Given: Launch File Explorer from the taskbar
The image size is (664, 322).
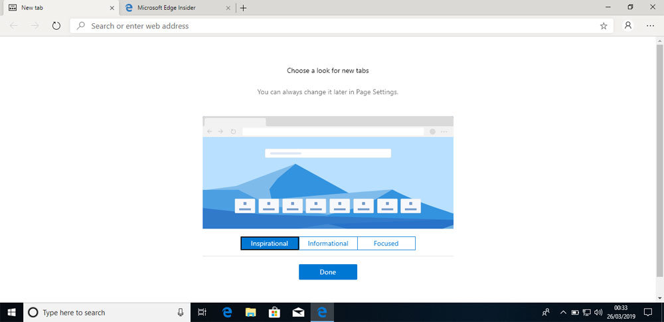Looking at the screenshot, I should 251,312.
